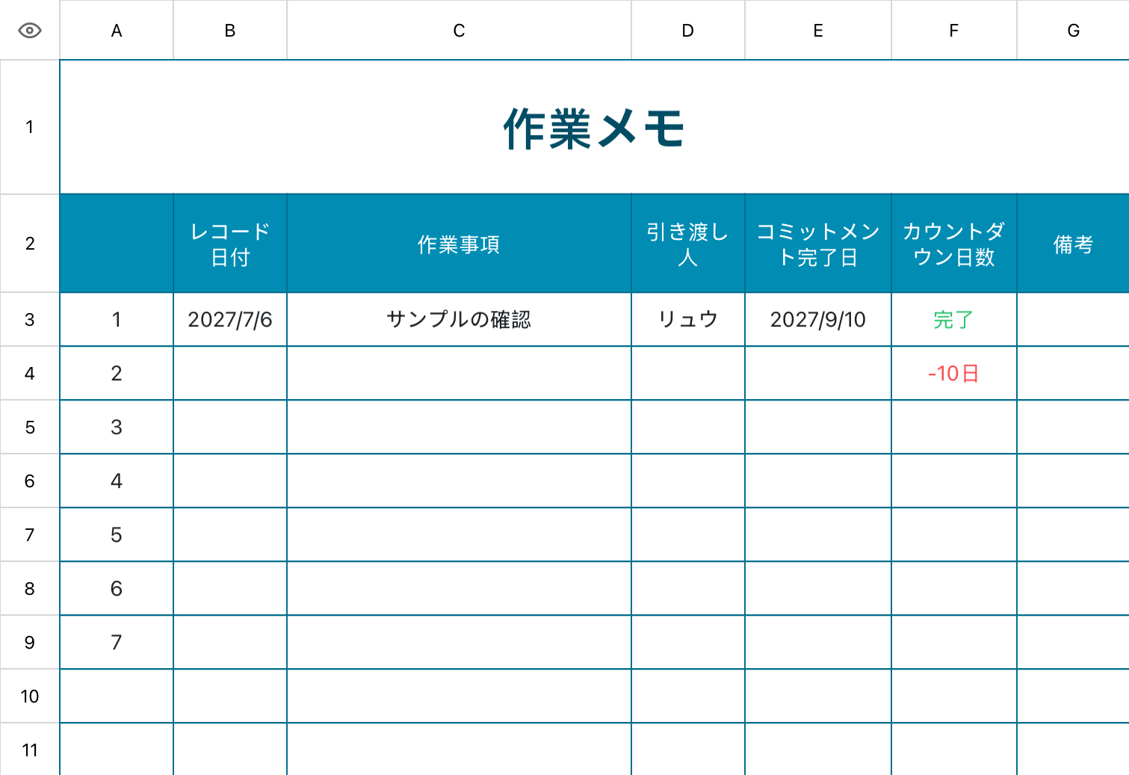Toggle the eye icon in the corner
This screenshot has height=775, width=1129.
30,31
